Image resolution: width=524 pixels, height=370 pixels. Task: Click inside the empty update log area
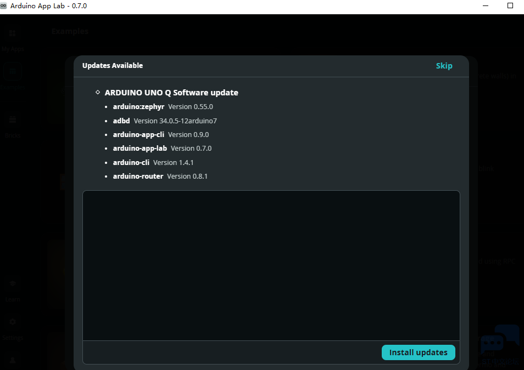[x=271, y=265]
